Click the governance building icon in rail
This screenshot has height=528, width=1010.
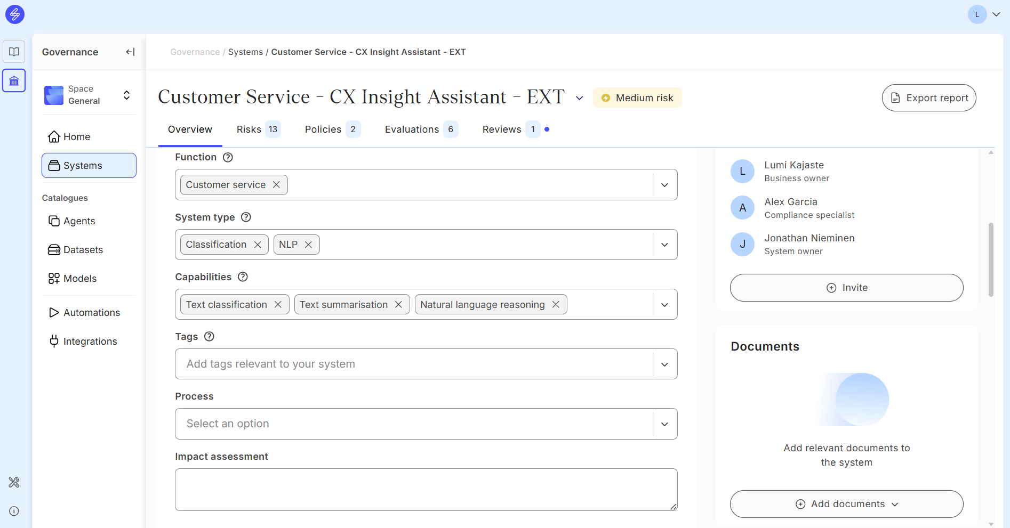coord(14,81)
